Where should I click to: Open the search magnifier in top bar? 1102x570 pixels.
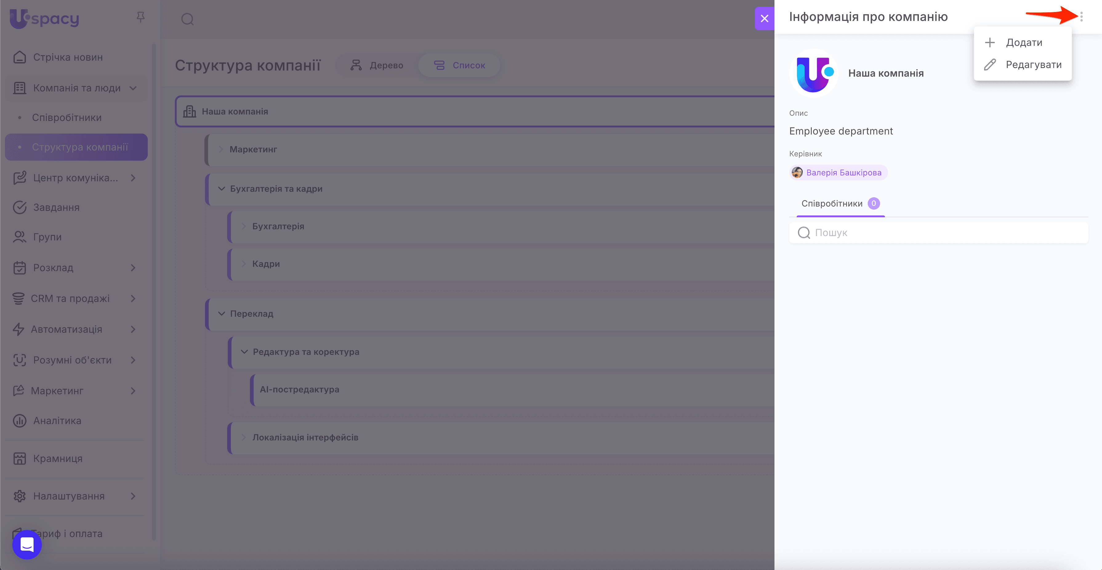(187, 19)
